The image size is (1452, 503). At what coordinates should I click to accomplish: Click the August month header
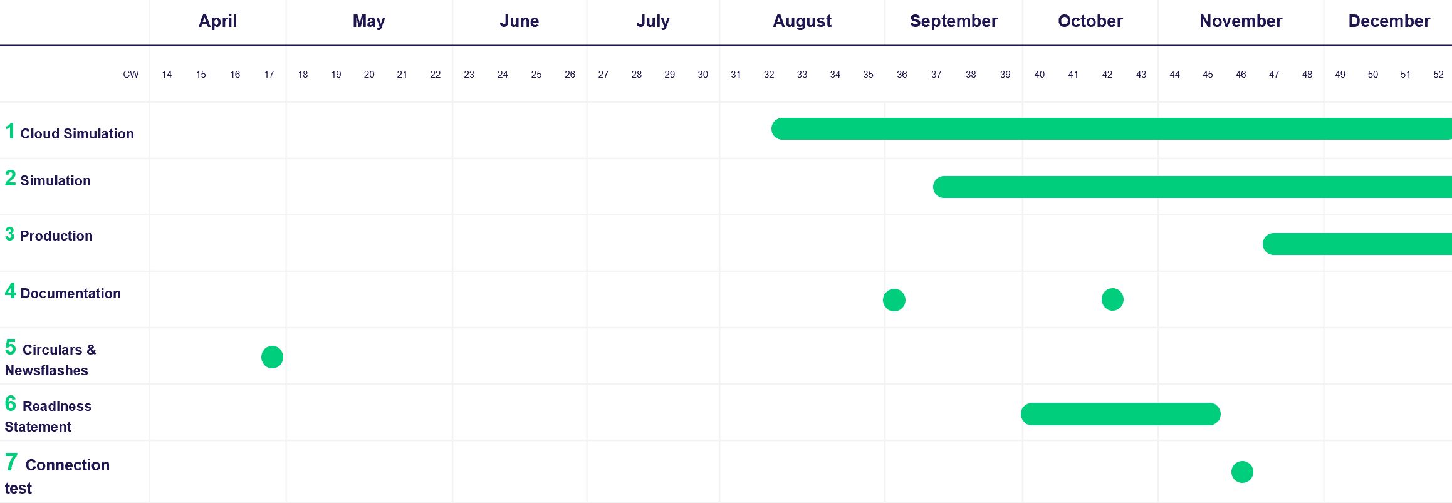[x=802, y=21]
